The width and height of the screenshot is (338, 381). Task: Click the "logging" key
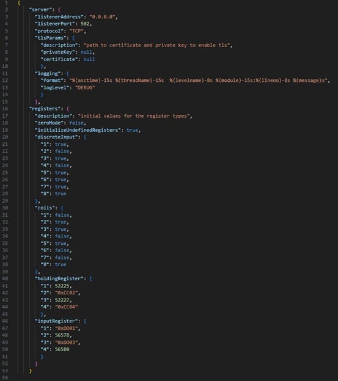pyautogui.click(x=48, y=73)
